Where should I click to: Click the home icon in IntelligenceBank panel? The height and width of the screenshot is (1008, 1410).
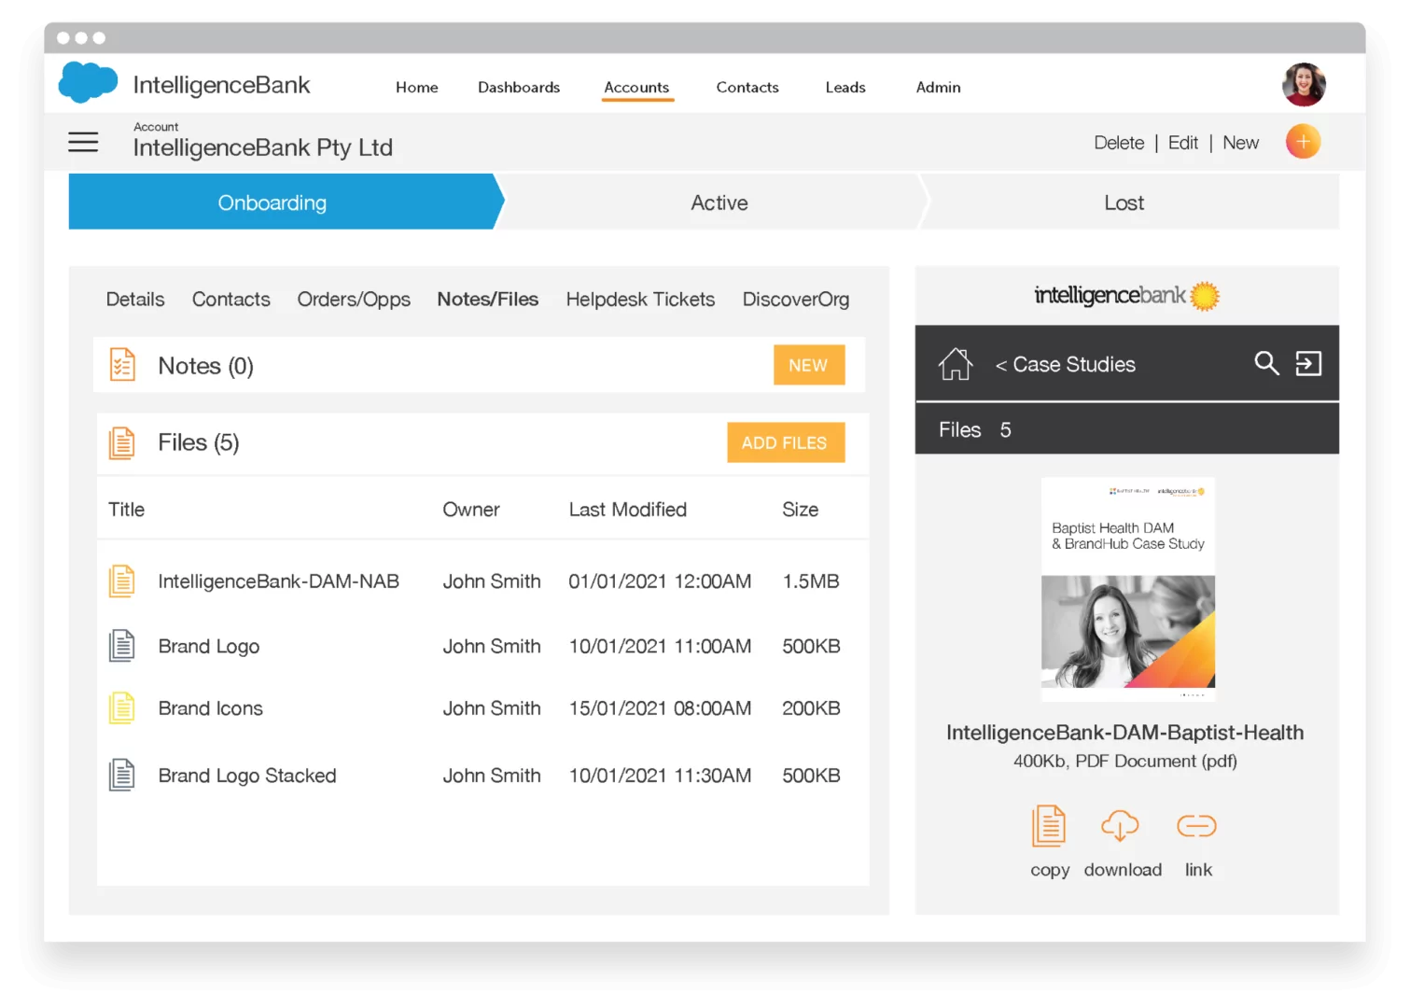(x=955, y=364)
